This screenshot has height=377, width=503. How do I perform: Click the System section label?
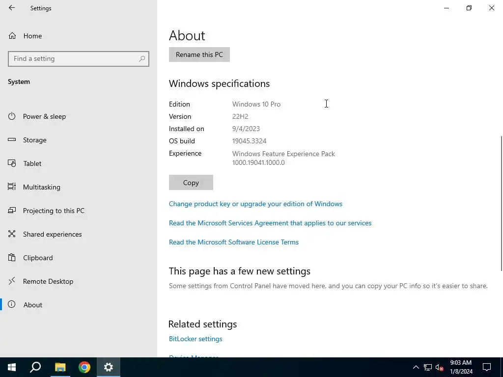19,82
